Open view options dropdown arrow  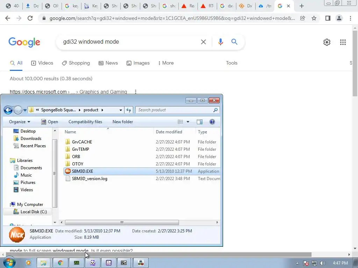(x=188, y=122)
